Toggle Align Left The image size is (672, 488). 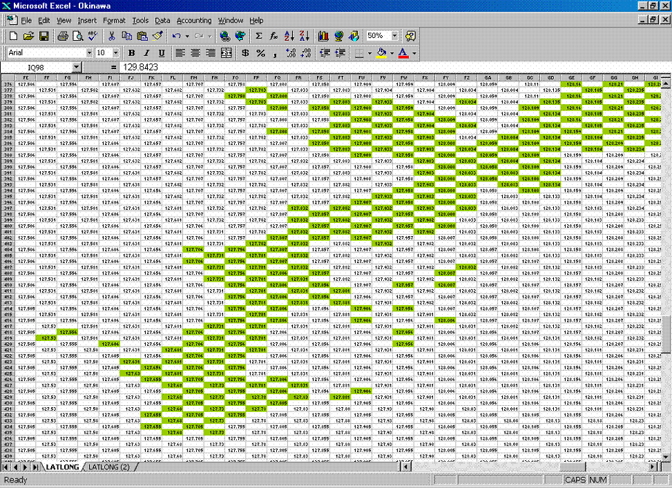[x=180, y=52]
